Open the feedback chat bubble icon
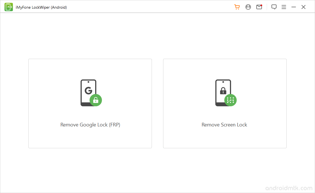 tap(274, 7)
